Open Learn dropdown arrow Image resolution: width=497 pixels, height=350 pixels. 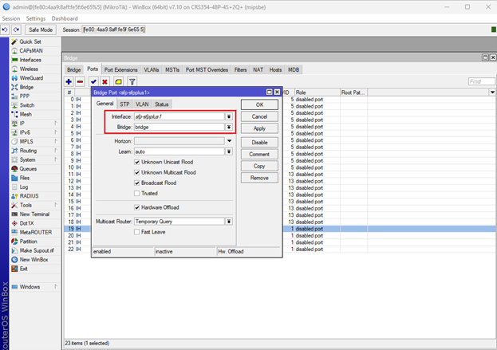coord(229,151)
